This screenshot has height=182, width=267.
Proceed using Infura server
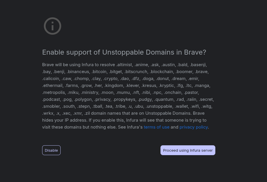[x=188, y=150]
